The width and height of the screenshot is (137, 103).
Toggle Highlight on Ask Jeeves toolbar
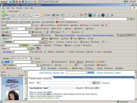(119, 68)
